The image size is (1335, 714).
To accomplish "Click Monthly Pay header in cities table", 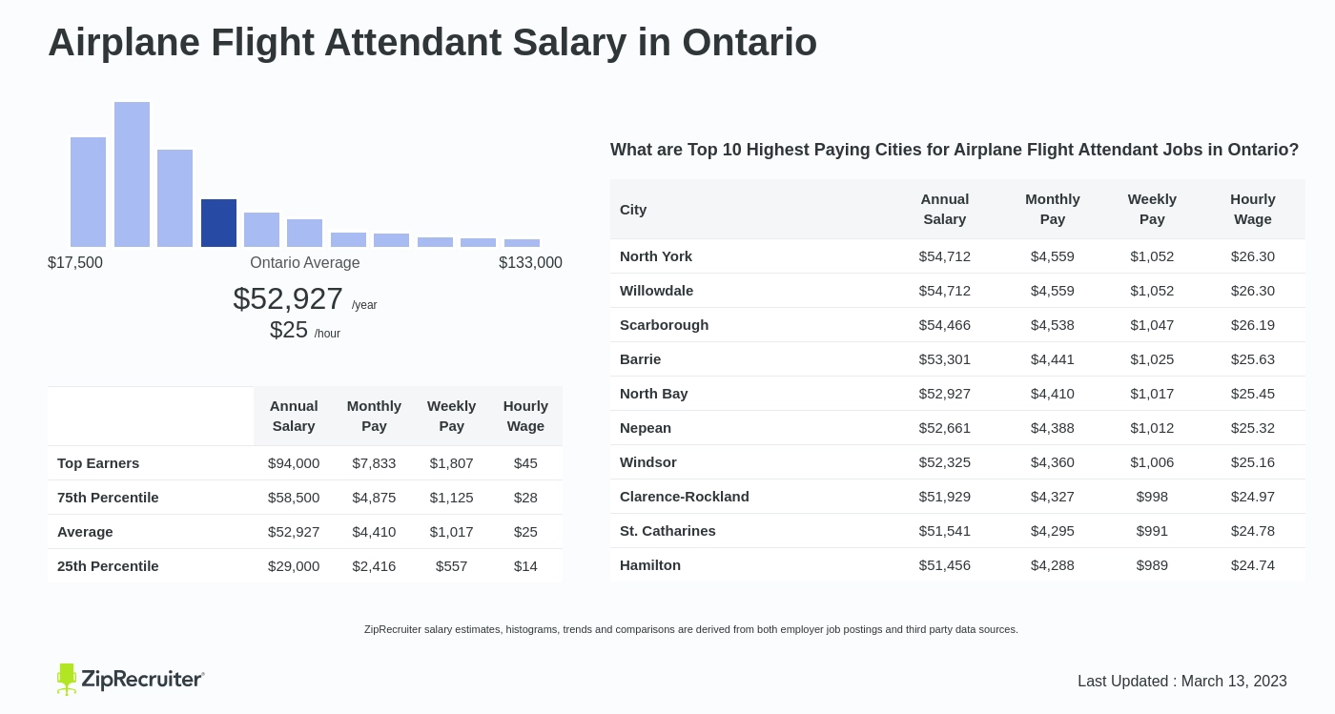I will (1053, 209).
